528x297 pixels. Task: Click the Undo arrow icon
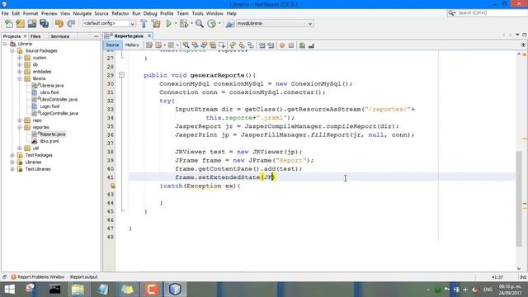(x=59, y=24)
